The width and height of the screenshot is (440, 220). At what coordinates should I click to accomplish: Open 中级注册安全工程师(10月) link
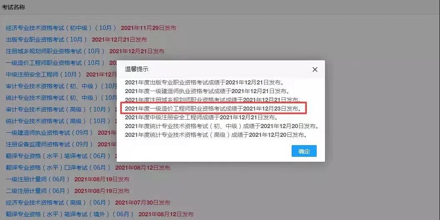[43, 74]
